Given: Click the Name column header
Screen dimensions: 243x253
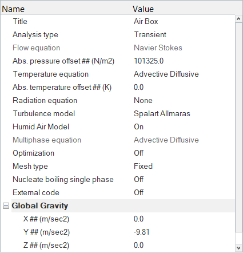Looking at the screenshot, I should (13, 9).
